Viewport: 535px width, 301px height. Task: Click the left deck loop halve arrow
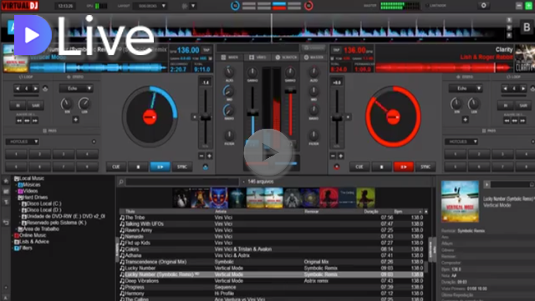(x=18, y=89)
